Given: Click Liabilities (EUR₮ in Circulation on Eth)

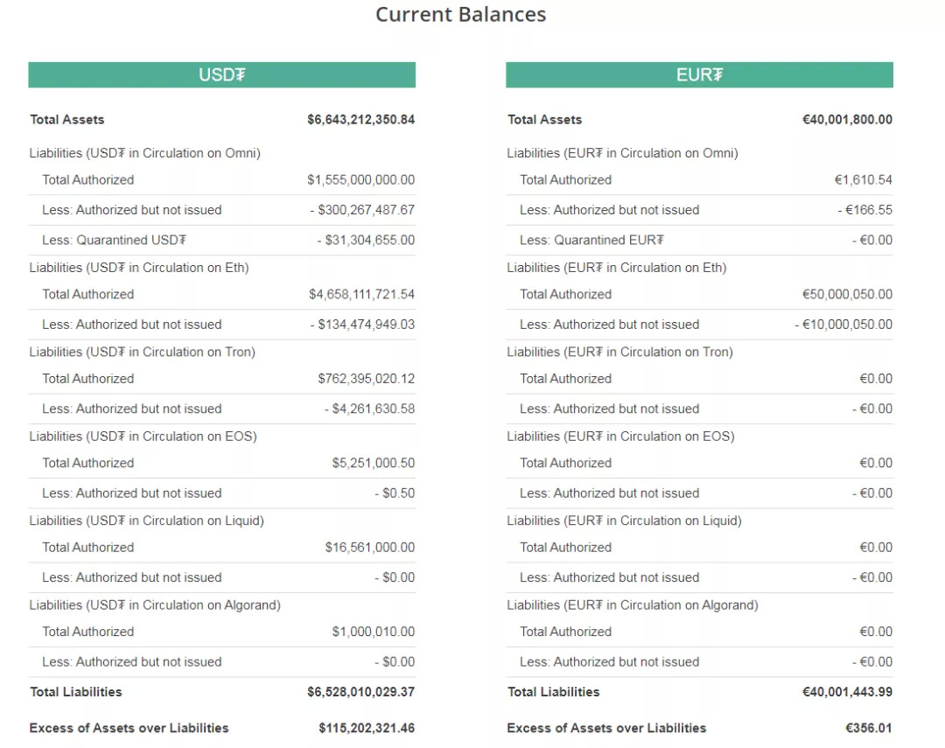Looking at the screenshot, I should coord(617,268).
